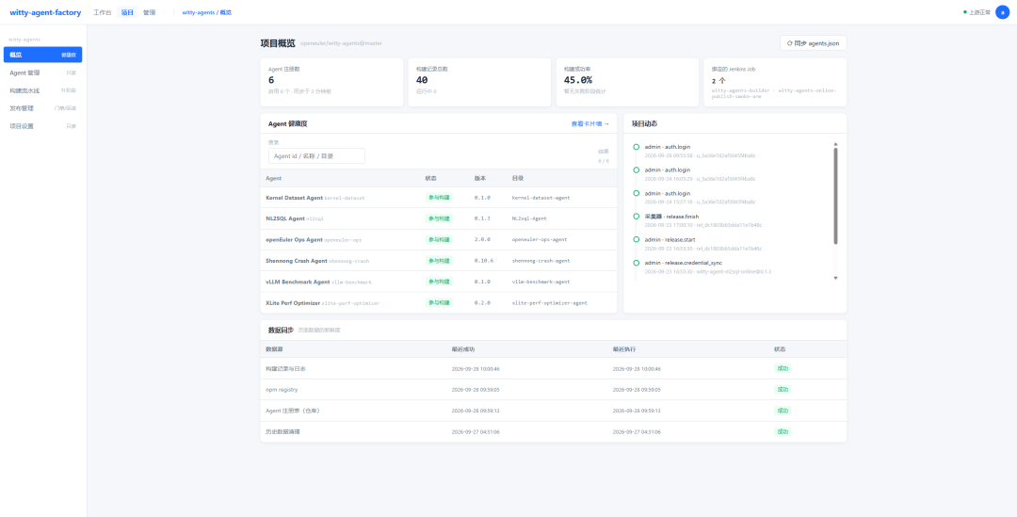Open the 工作台 top navigation item
Image resolution: width=1017 pixels, height=517 pixels.
coord(103,12)
